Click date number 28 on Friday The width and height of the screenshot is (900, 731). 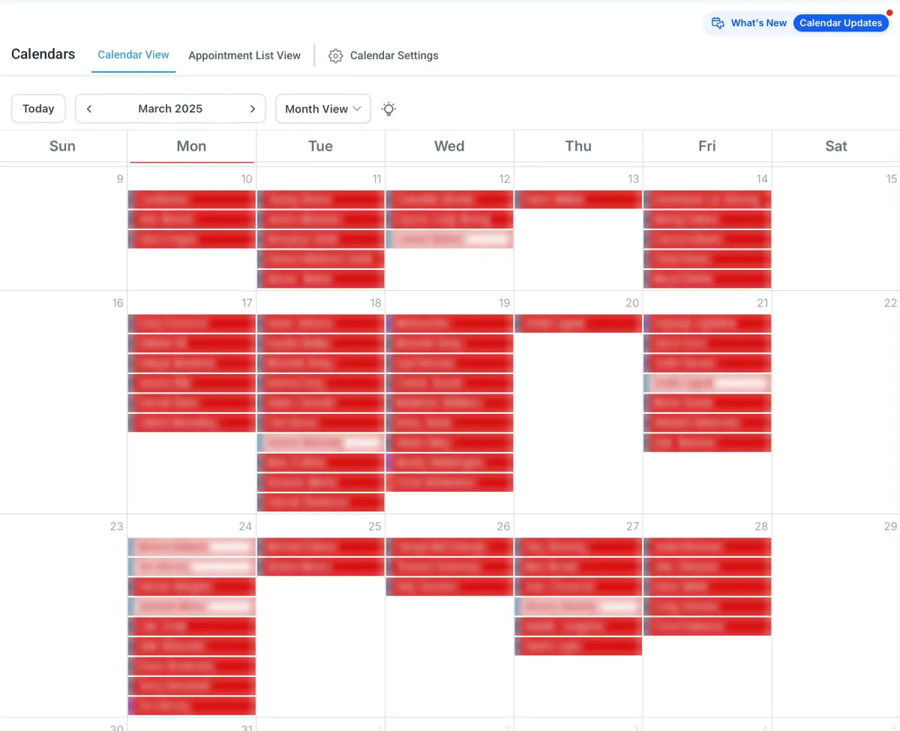(x=761, y=526)
